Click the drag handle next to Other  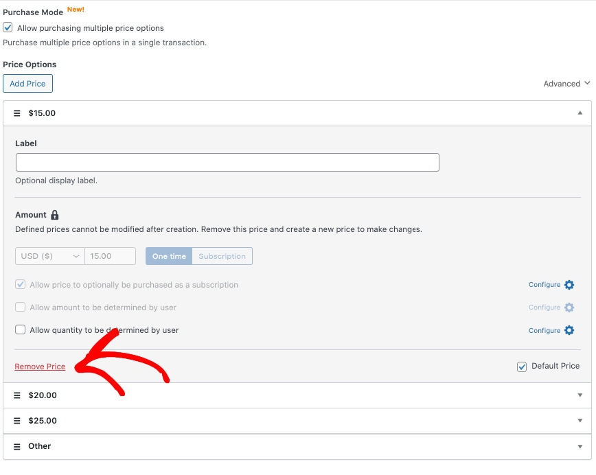pyautogui.click(x=17, y=445)
